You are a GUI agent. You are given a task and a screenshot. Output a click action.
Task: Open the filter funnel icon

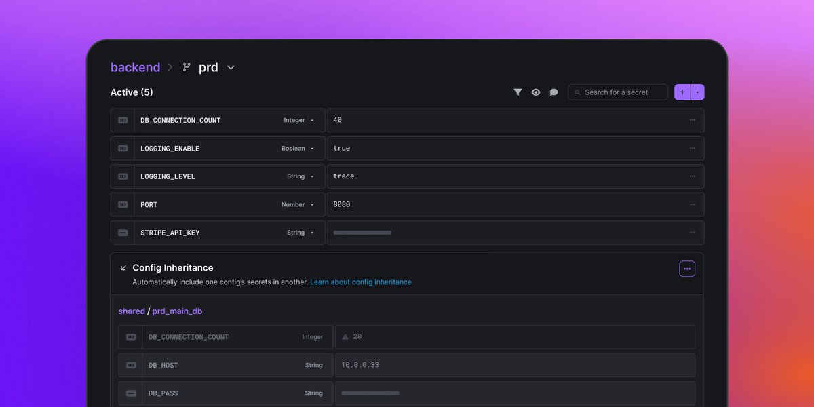(x=518, y=92)
